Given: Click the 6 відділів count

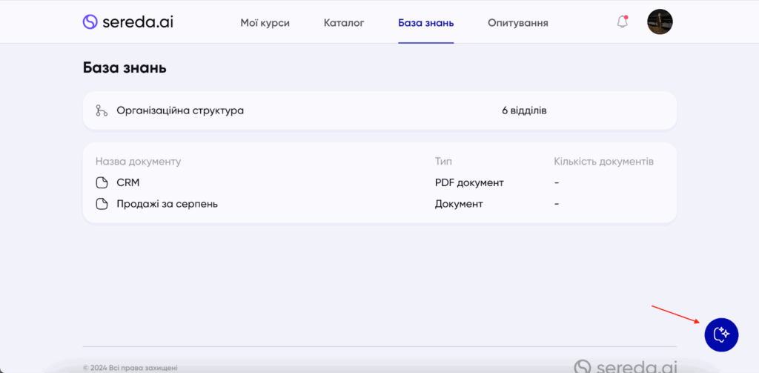Looking at the screenshot, I should click(x=524, y=110).
